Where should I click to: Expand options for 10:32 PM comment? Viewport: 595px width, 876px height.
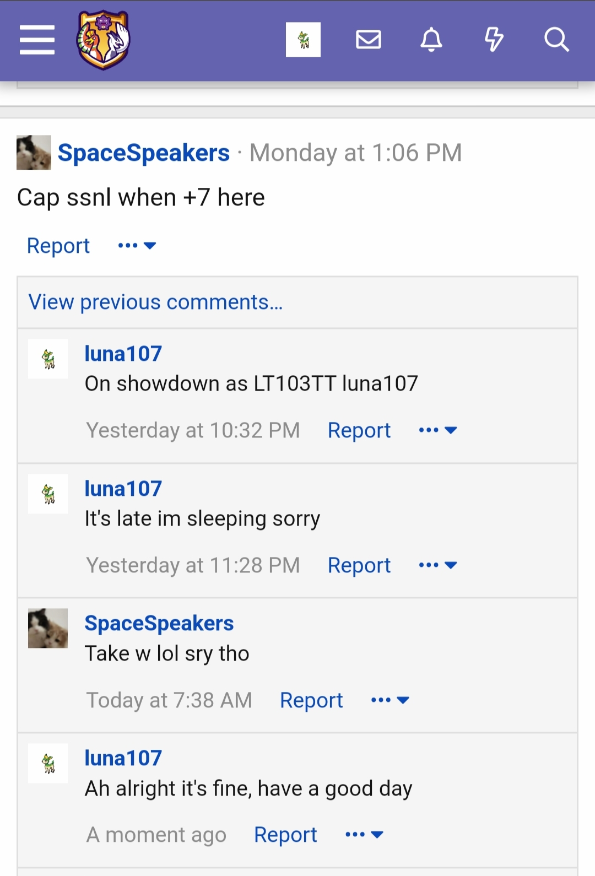(x=438, y=430)
